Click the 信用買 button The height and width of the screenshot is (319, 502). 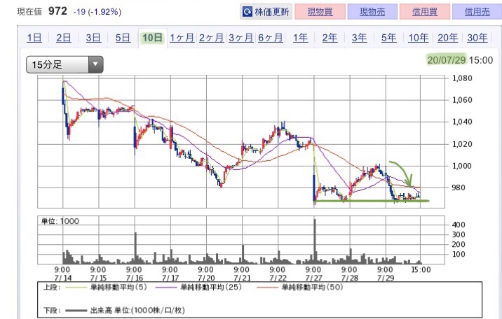point(425,12)
